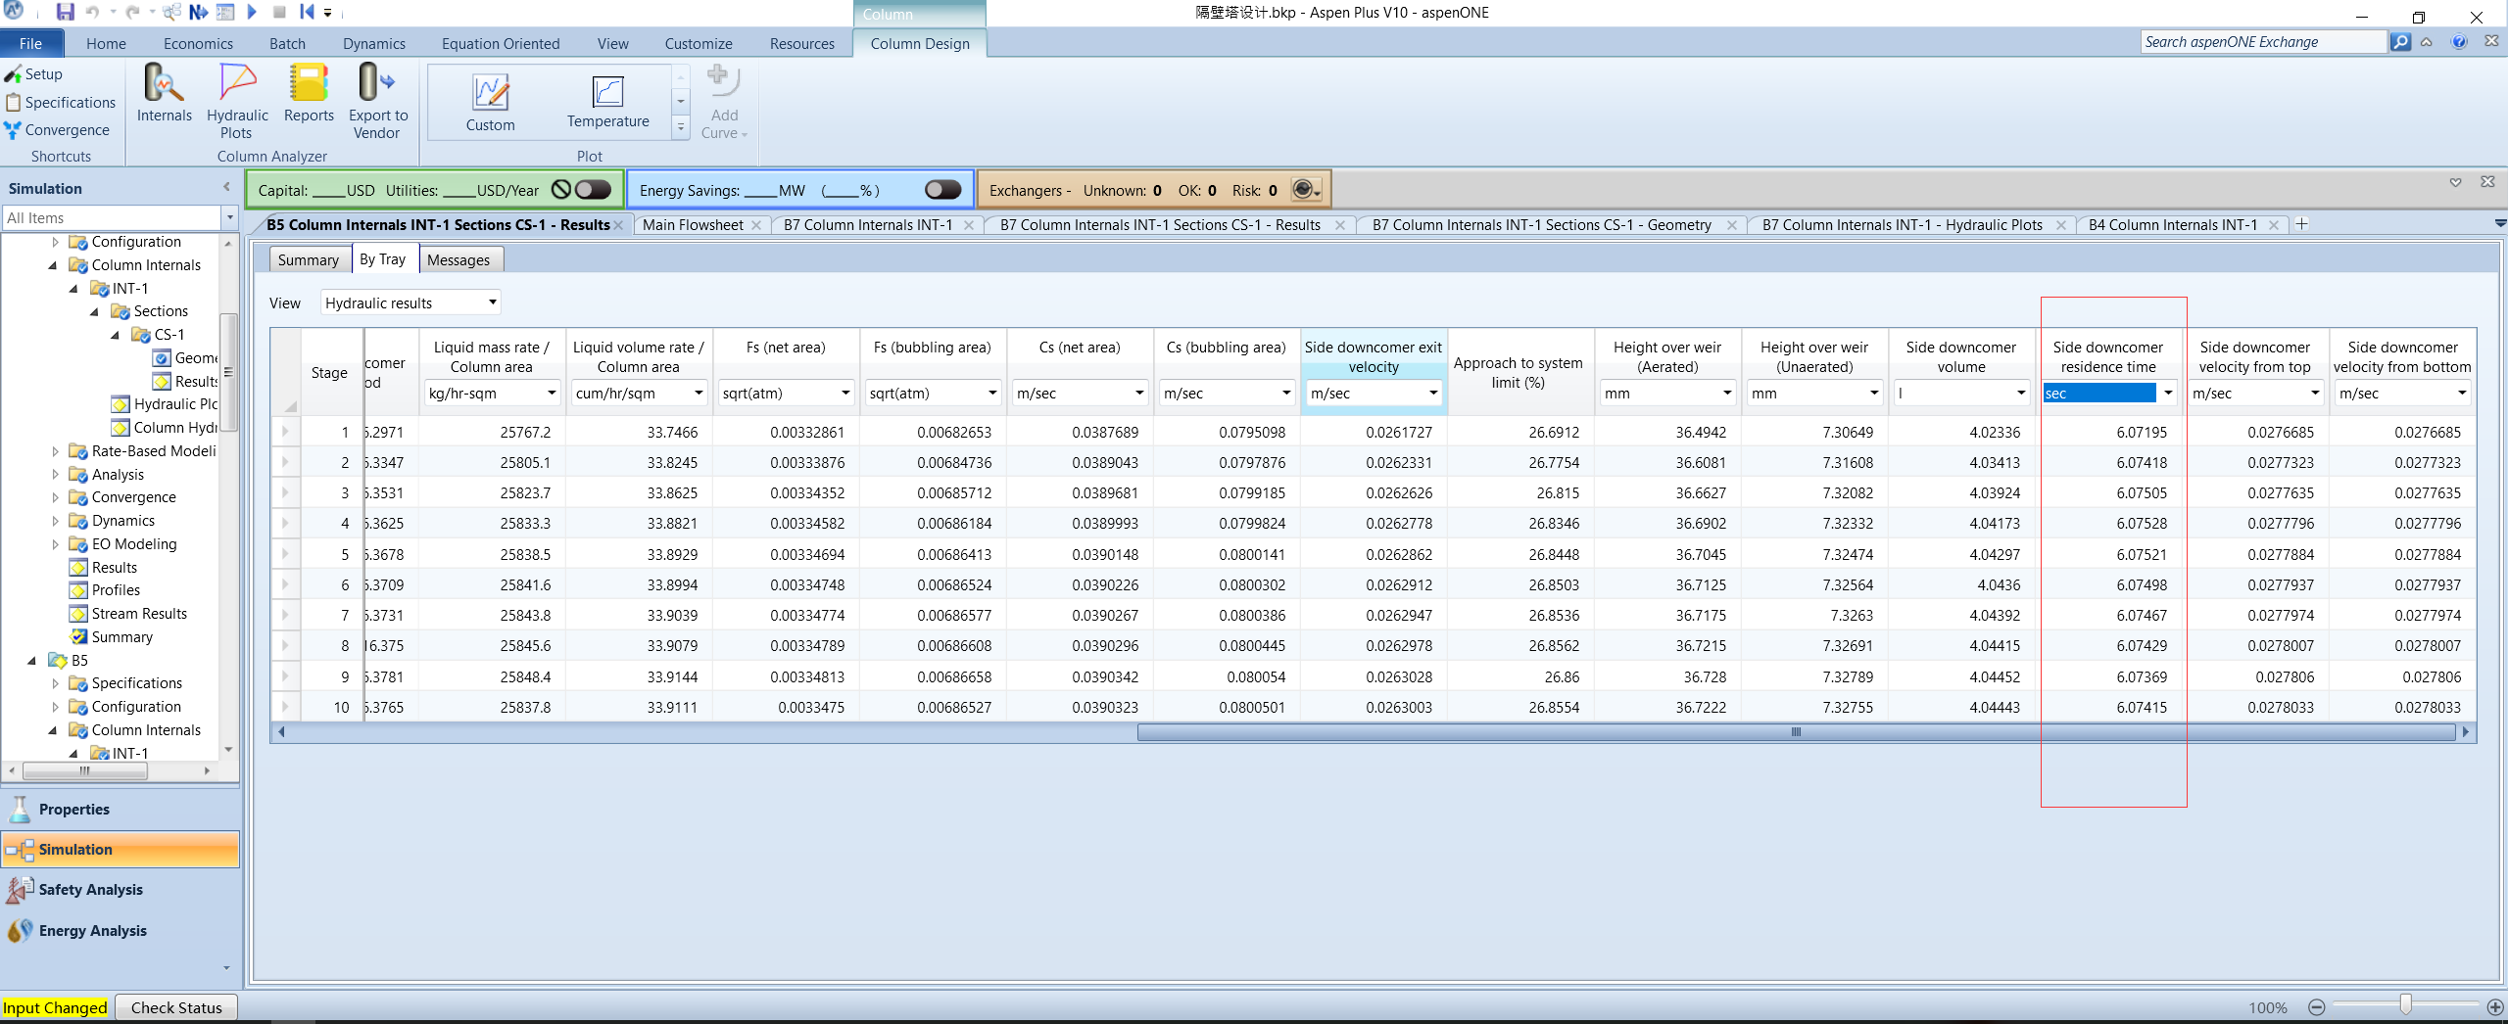Click the Next (N→) input icon
The image size is (2508, 1024).
coord(198,13)
